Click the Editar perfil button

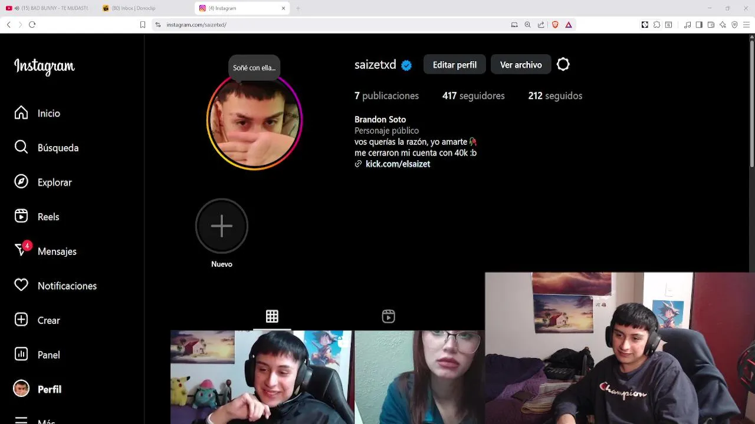click(455, 65)
